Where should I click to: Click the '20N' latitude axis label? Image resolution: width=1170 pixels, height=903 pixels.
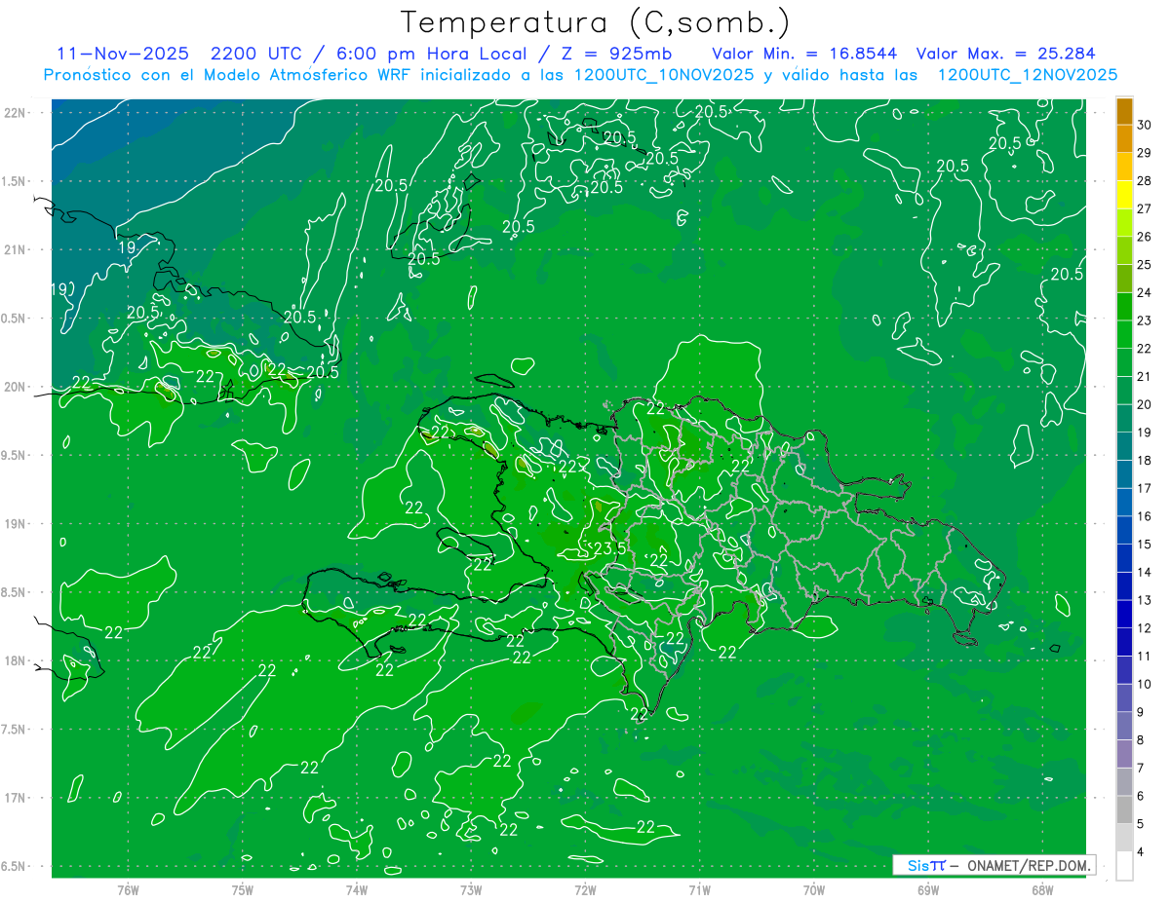point(15,387)
